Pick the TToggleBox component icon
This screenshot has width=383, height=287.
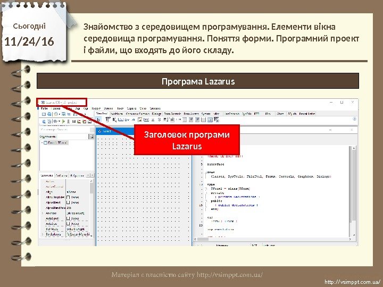[146, 120]
